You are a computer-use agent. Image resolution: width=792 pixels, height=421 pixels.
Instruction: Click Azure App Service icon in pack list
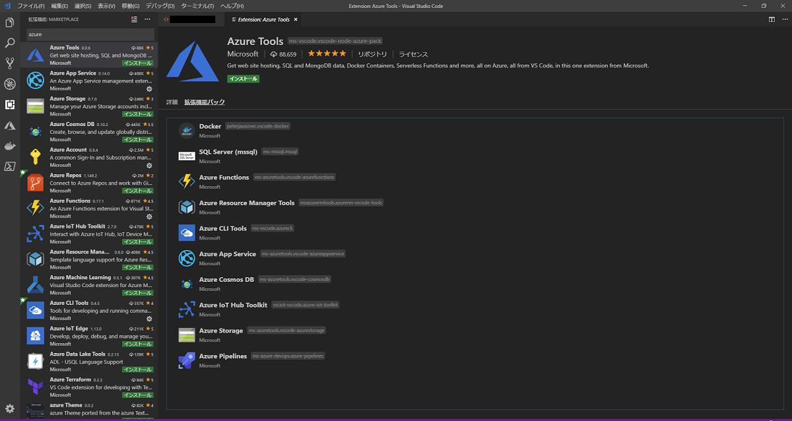pos(187,258)
